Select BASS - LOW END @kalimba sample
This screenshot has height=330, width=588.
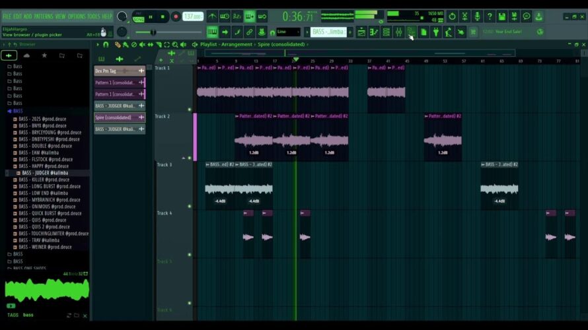[x=43, y=193]
